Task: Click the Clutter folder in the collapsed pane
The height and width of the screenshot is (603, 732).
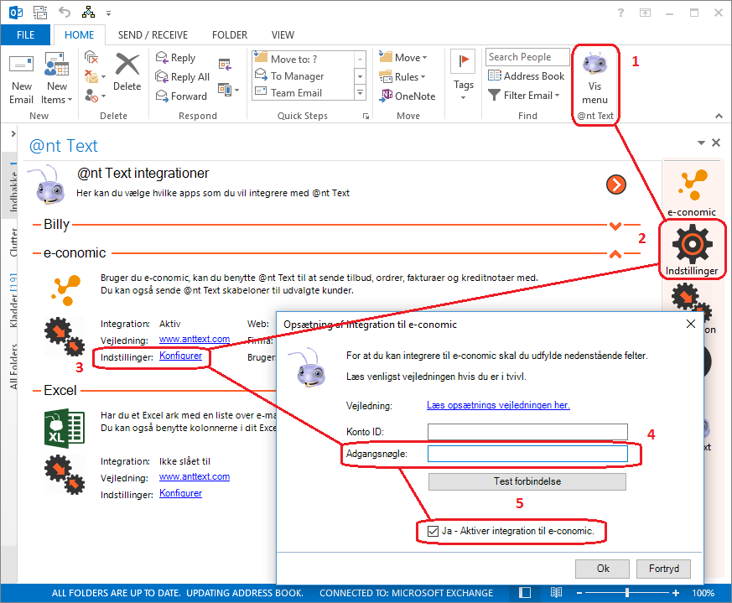Action: (13, 242)
